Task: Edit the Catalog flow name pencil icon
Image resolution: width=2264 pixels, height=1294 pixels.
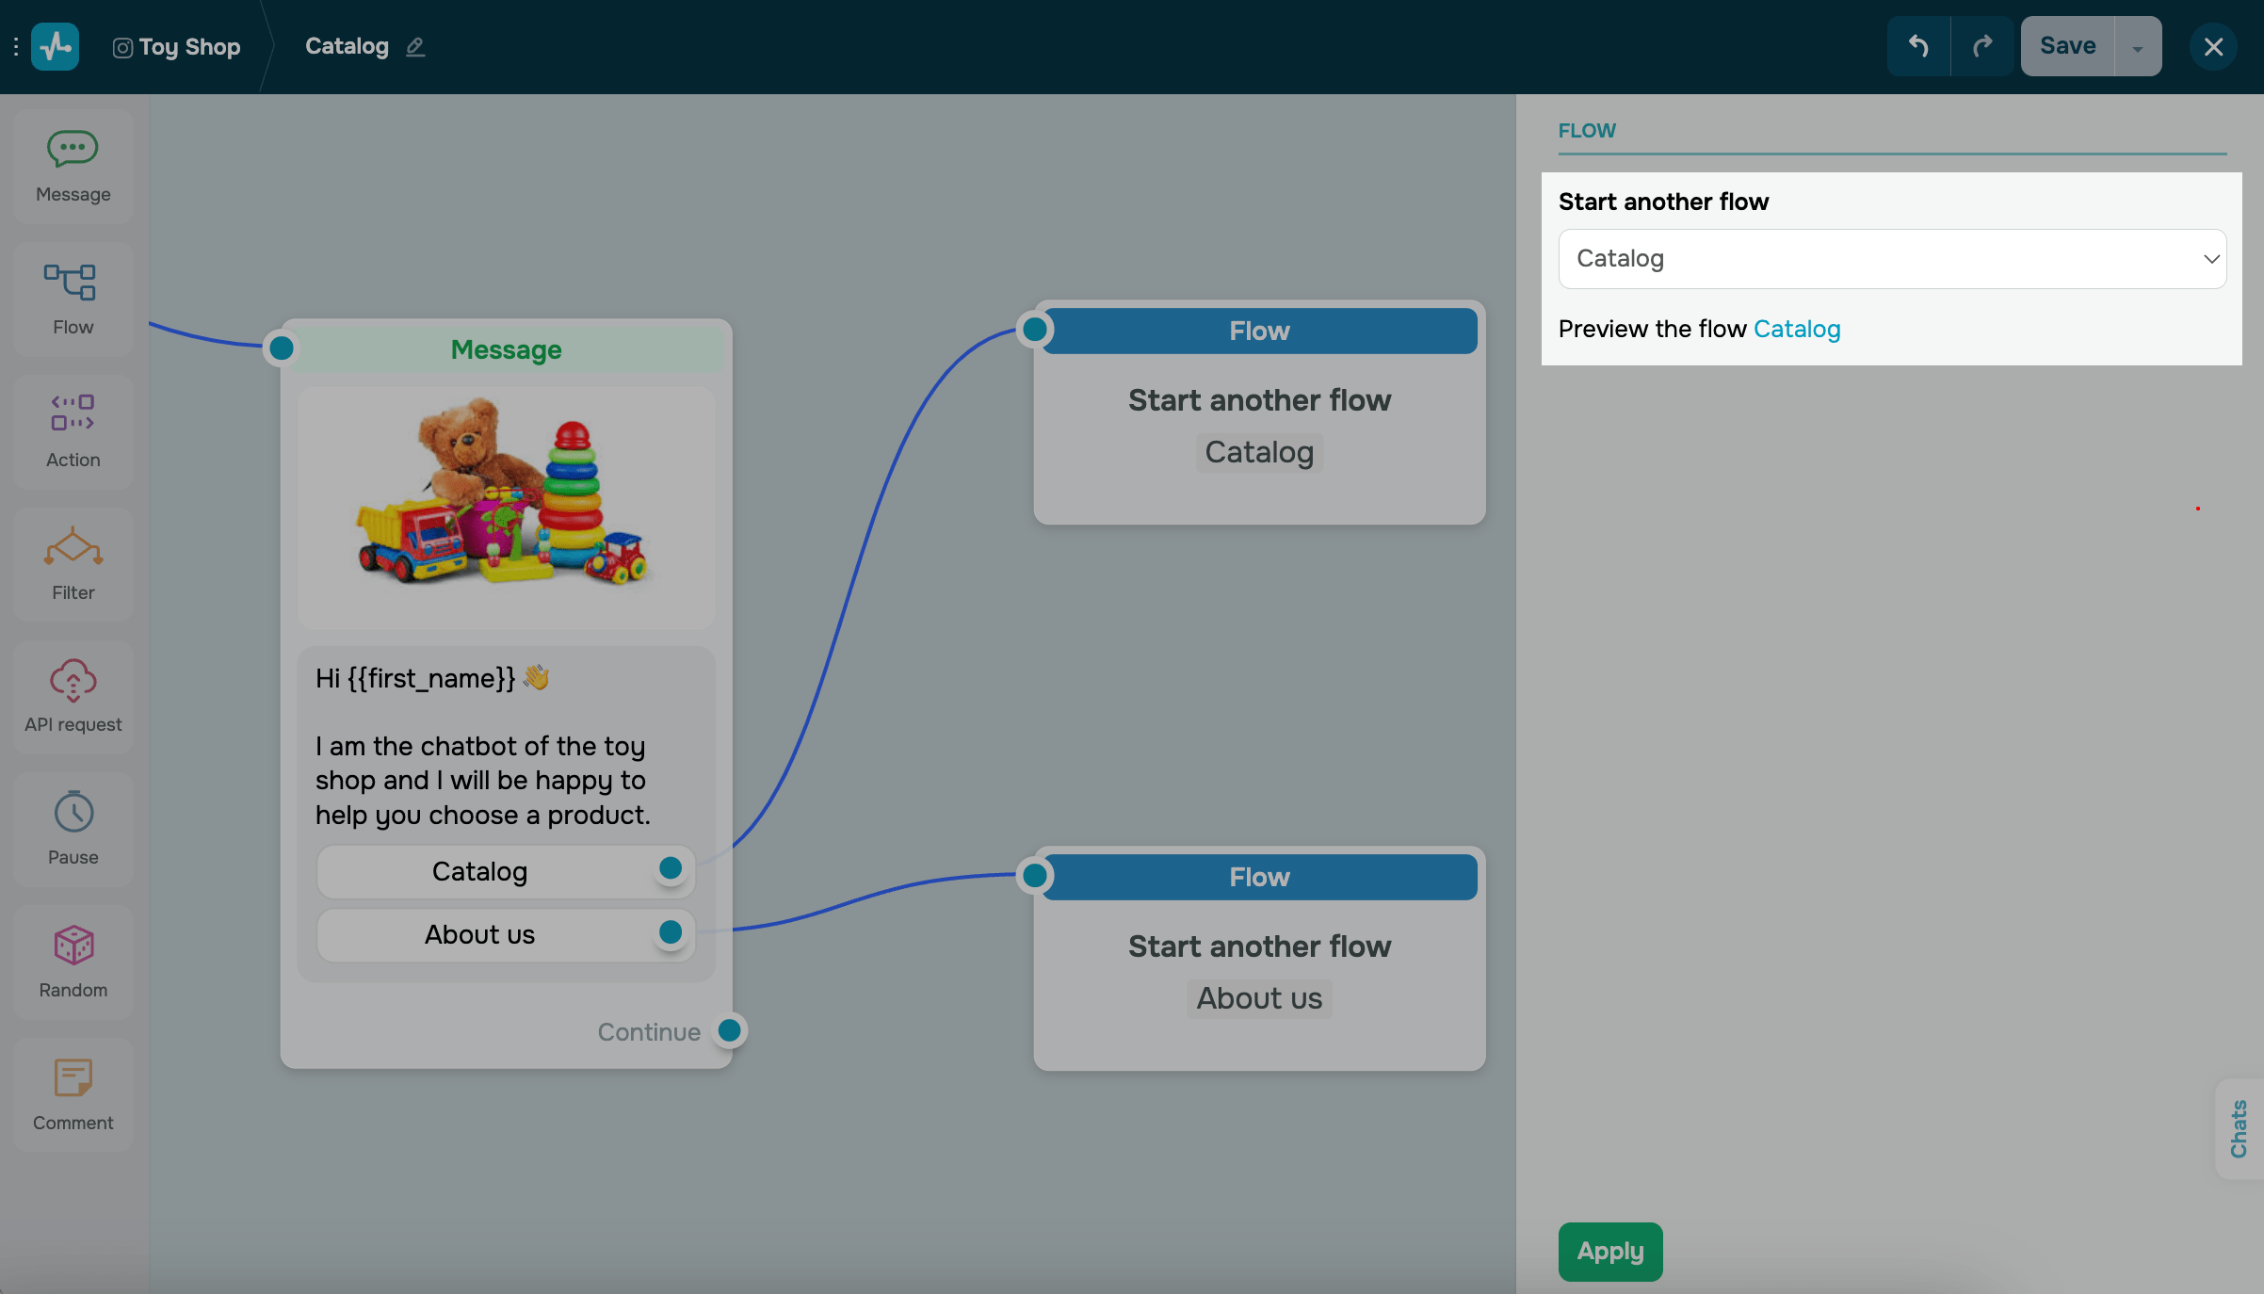Action: pyautogui.click(x=415, y=47)
